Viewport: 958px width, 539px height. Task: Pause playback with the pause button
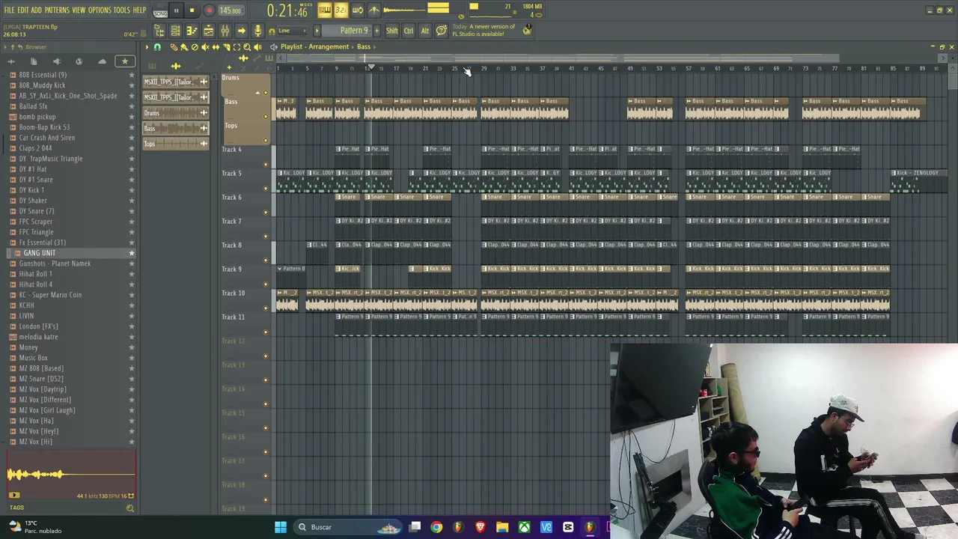pos(177,11)
